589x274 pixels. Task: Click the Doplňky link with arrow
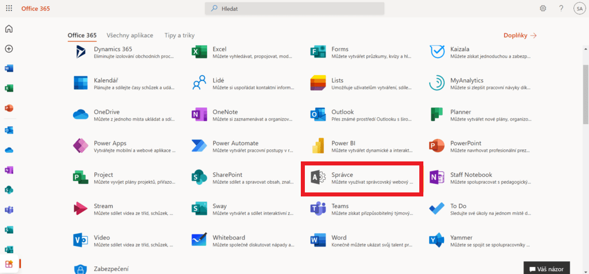tap(520, 36)
